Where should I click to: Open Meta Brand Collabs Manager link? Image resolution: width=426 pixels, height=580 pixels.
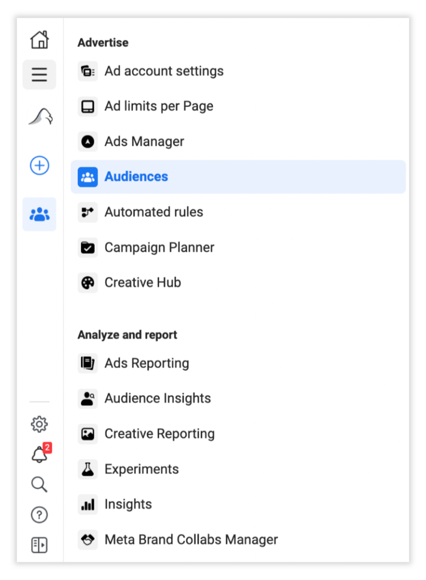(191, 540)
